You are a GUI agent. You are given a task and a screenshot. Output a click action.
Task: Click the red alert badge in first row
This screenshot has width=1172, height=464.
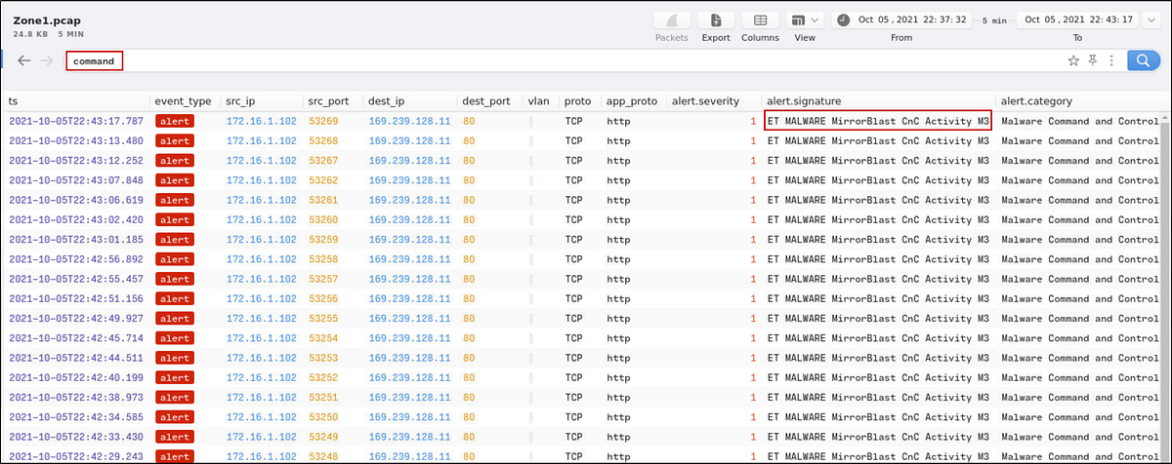pos(177,121)
